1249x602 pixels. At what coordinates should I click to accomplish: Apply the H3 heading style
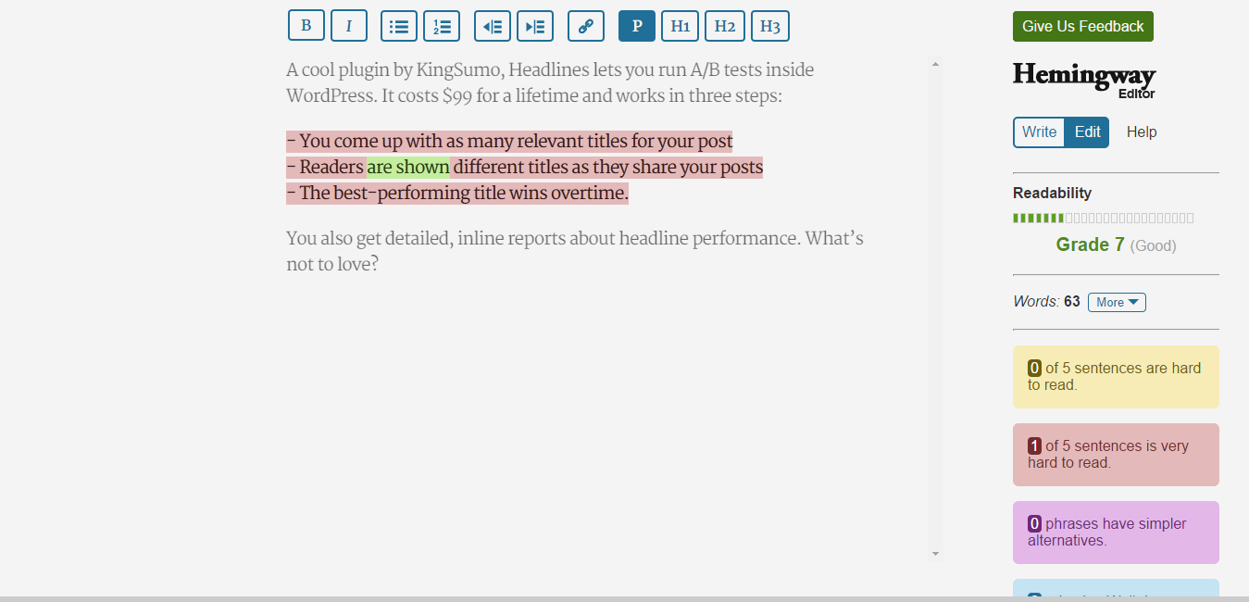[769, 25]
